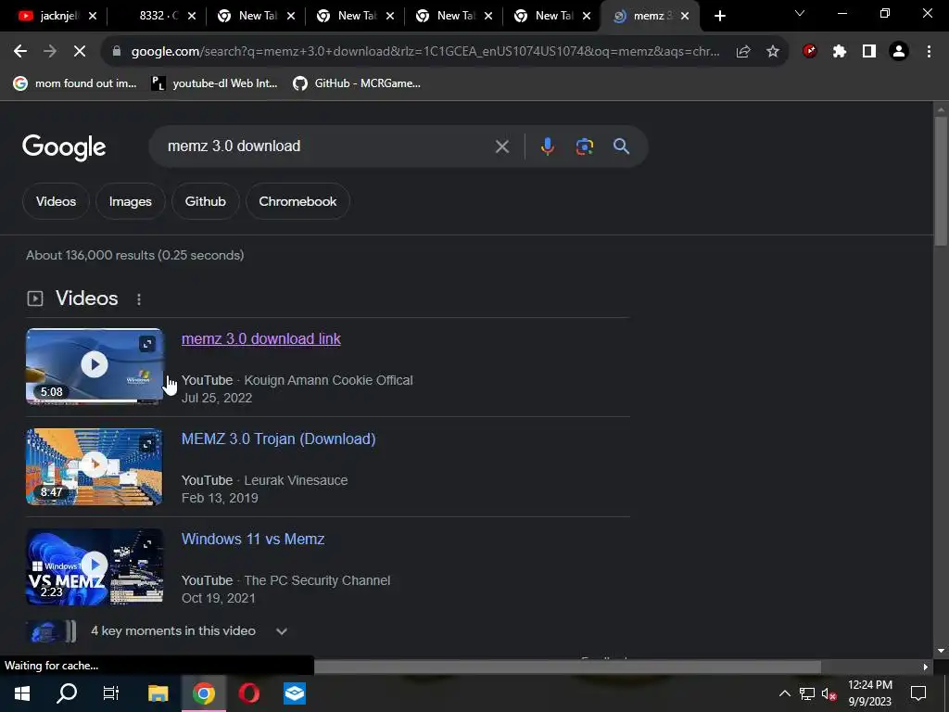
Task: Close the jacknjel YouTube tab
Action: [x=93, y=17]
